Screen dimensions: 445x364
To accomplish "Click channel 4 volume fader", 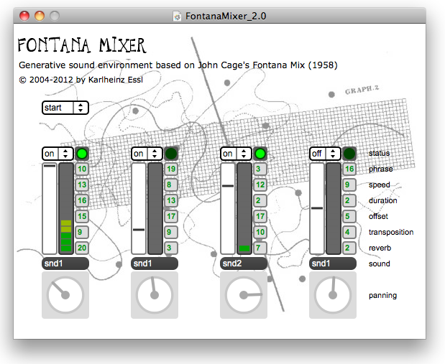I will tap(317, 209).
